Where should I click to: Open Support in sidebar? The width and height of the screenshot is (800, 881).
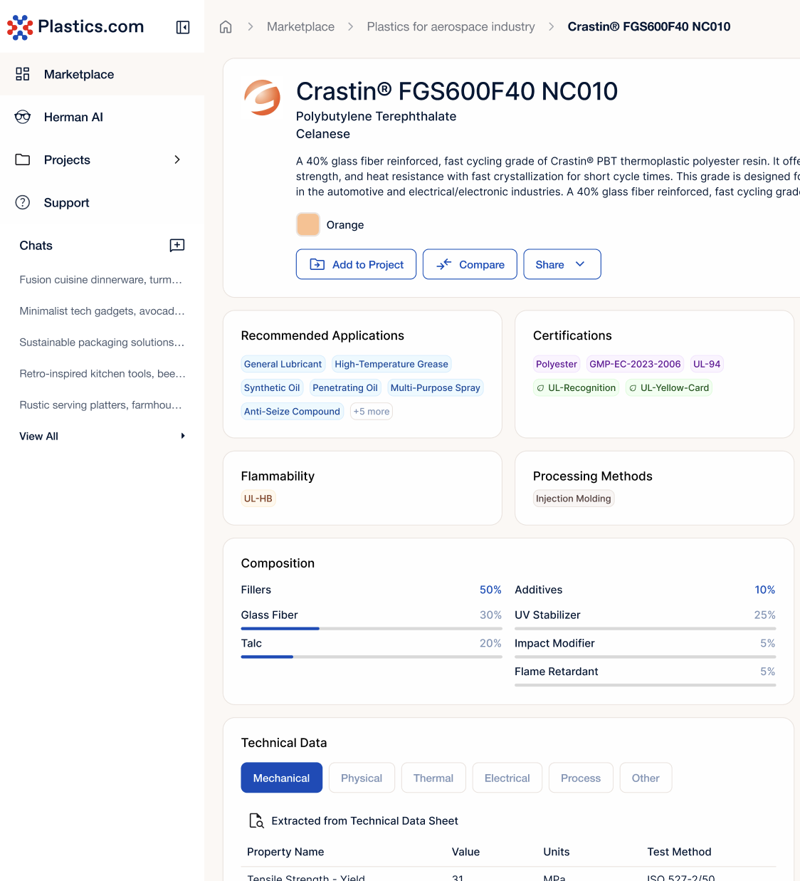click(102, 202)
